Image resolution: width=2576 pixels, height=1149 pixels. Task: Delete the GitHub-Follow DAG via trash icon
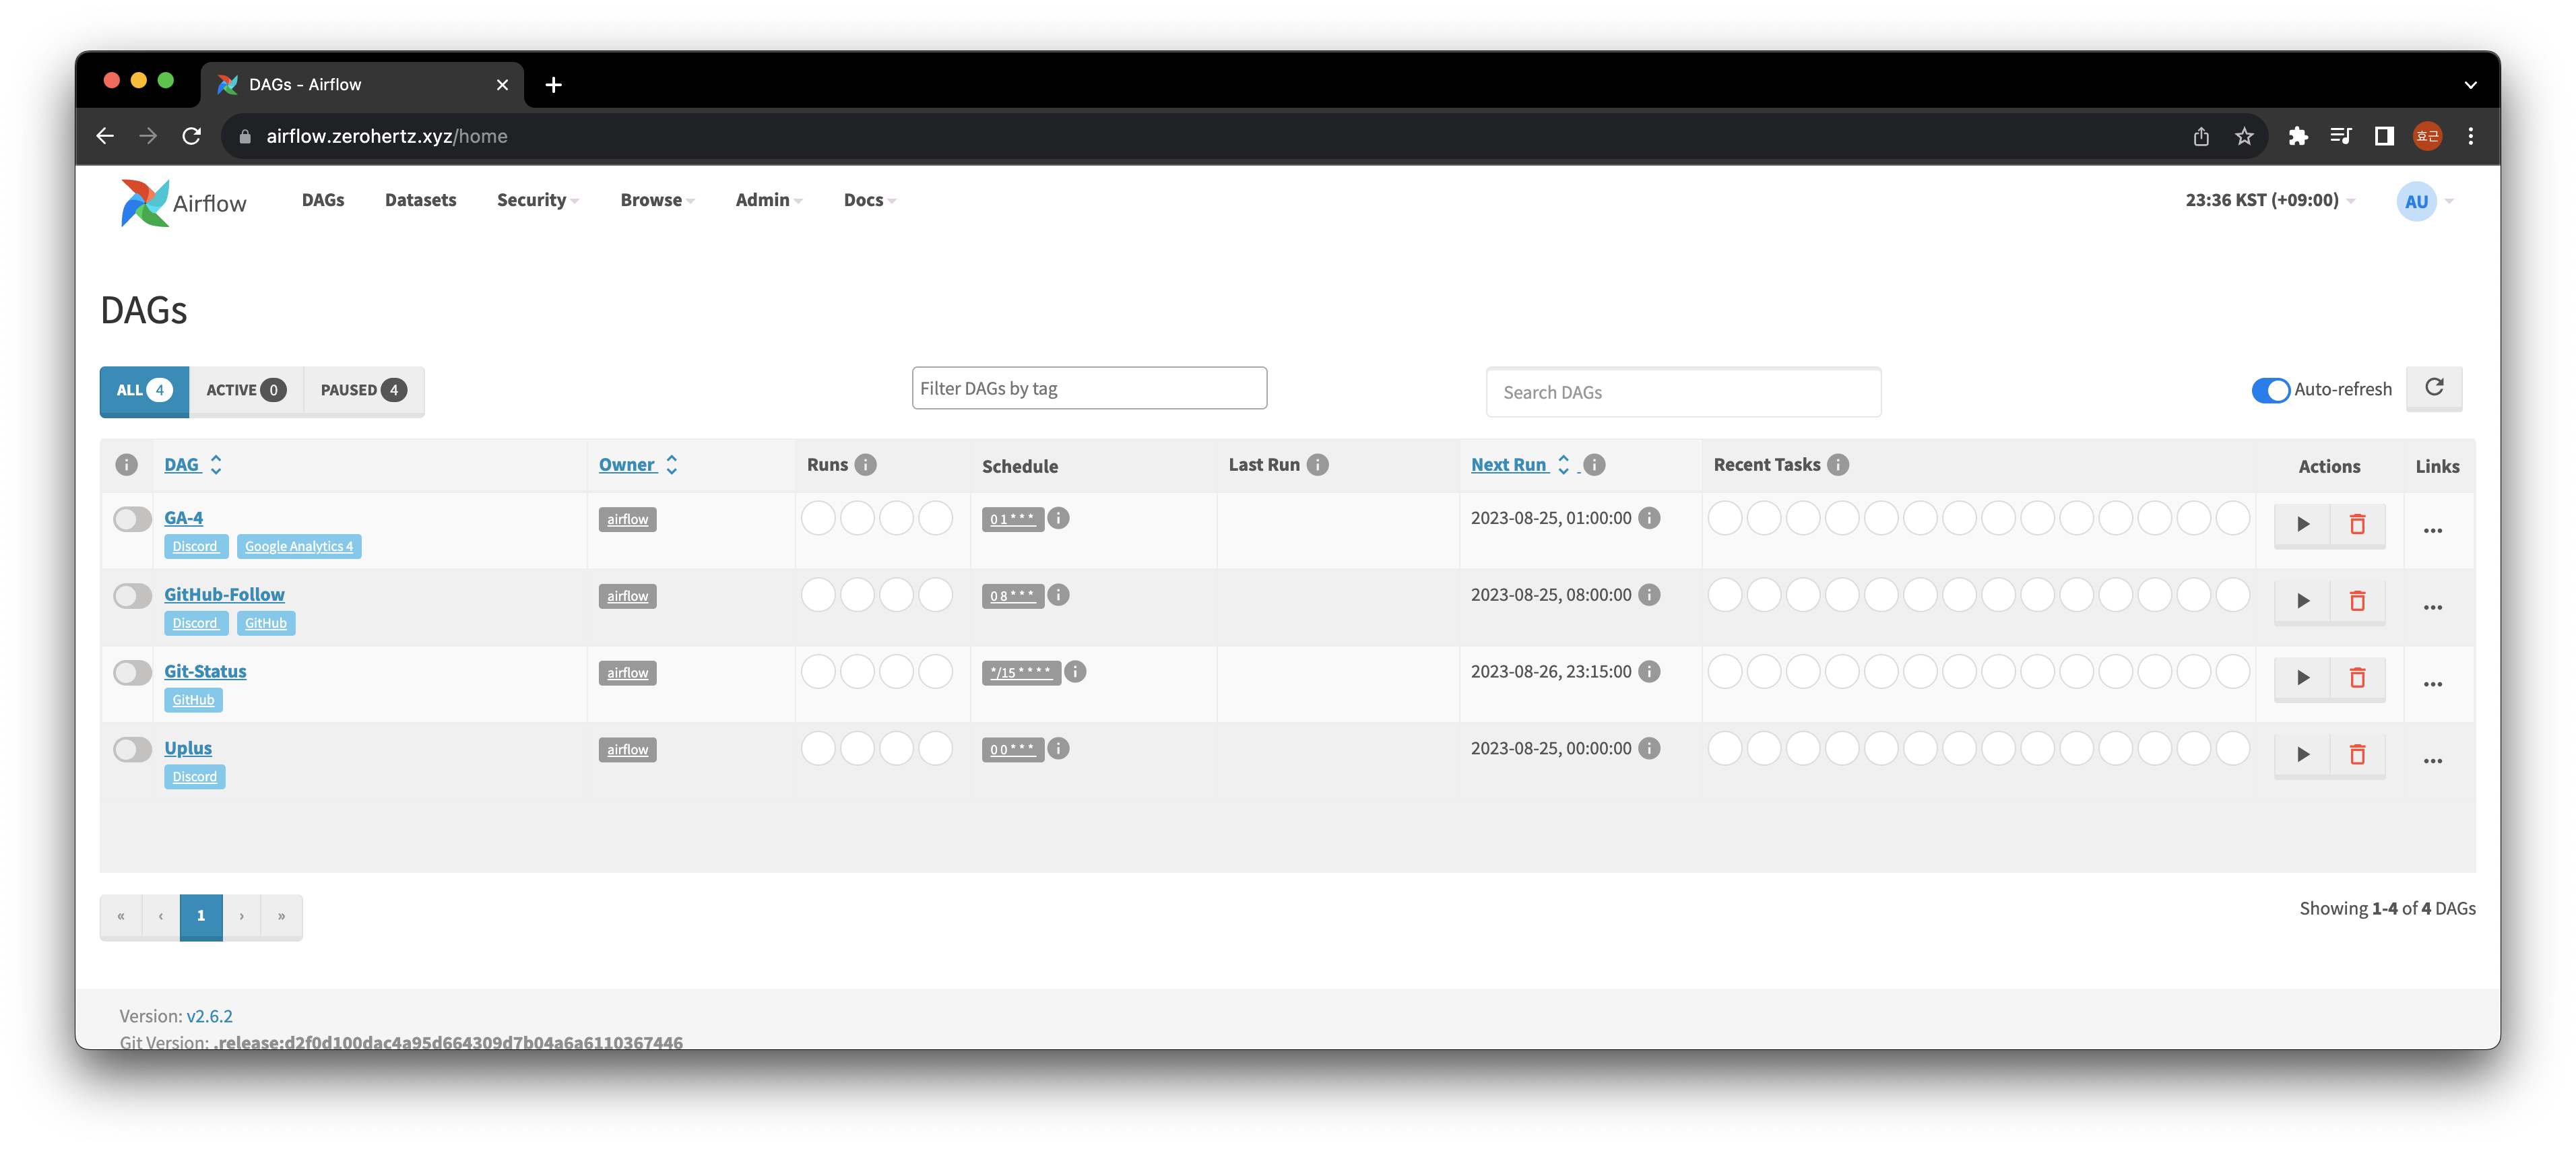click(2357, 601)
